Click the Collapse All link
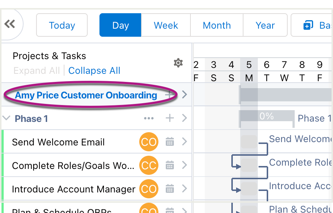Image resolution: width=333 pixels, height=213 pixels. [x=94, y=71]
